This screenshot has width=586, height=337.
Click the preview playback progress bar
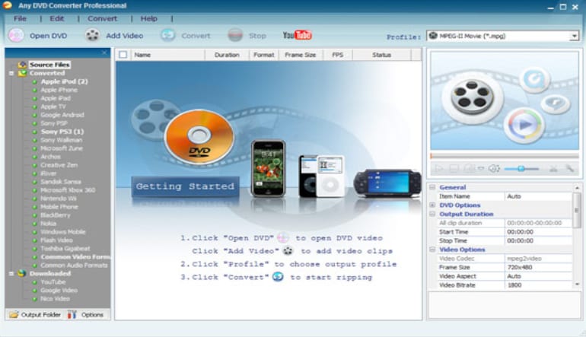pos(505,156)
